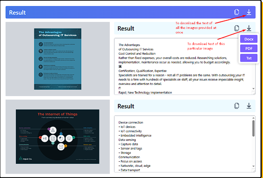
Task: Click the '• Storage' line
Action: pos(125,153)
